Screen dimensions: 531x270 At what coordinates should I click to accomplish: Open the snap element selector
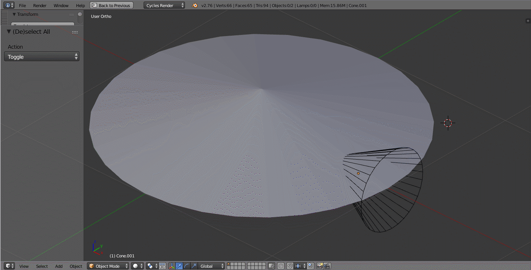300,266
